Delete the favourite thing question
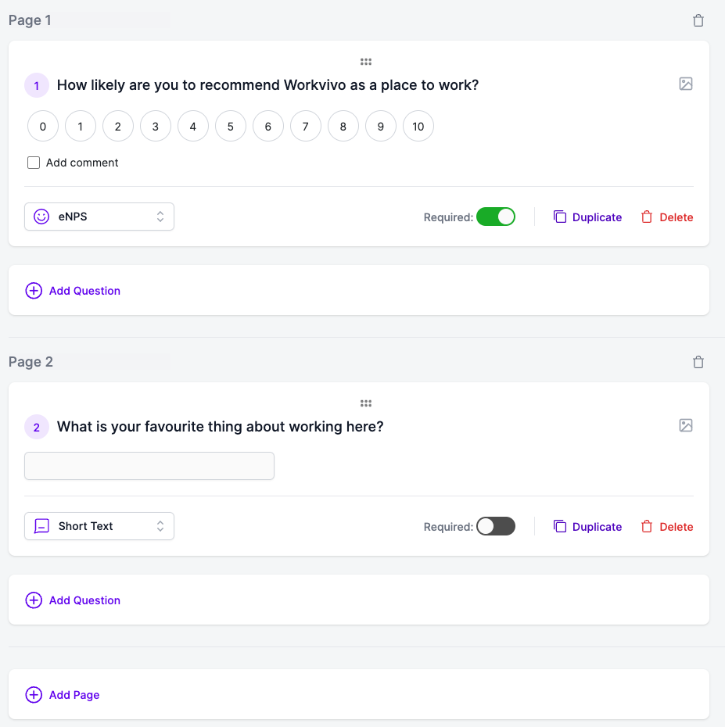Screen dimensions: 725x727 (667, 527)
